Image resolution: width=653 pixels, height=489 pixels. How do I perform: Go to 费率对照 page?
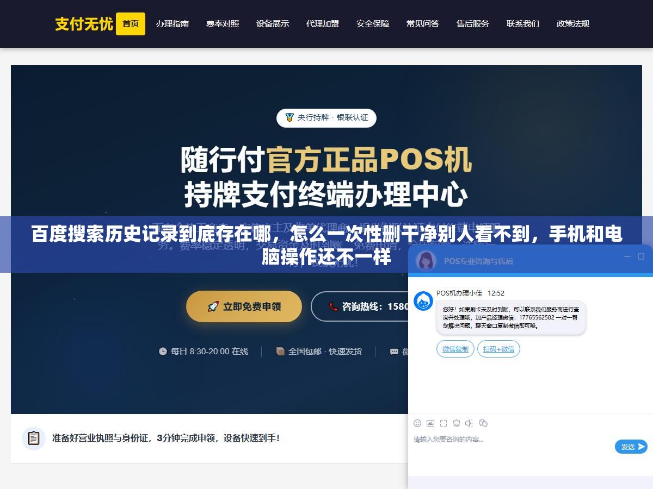223,24
